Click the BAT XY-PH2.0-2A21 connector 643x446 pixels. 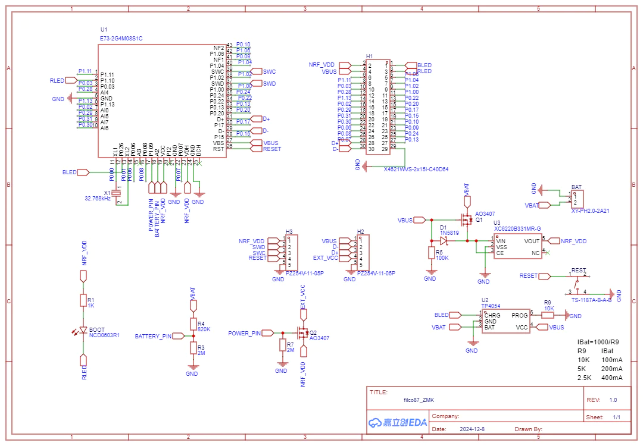coord(576,199)
